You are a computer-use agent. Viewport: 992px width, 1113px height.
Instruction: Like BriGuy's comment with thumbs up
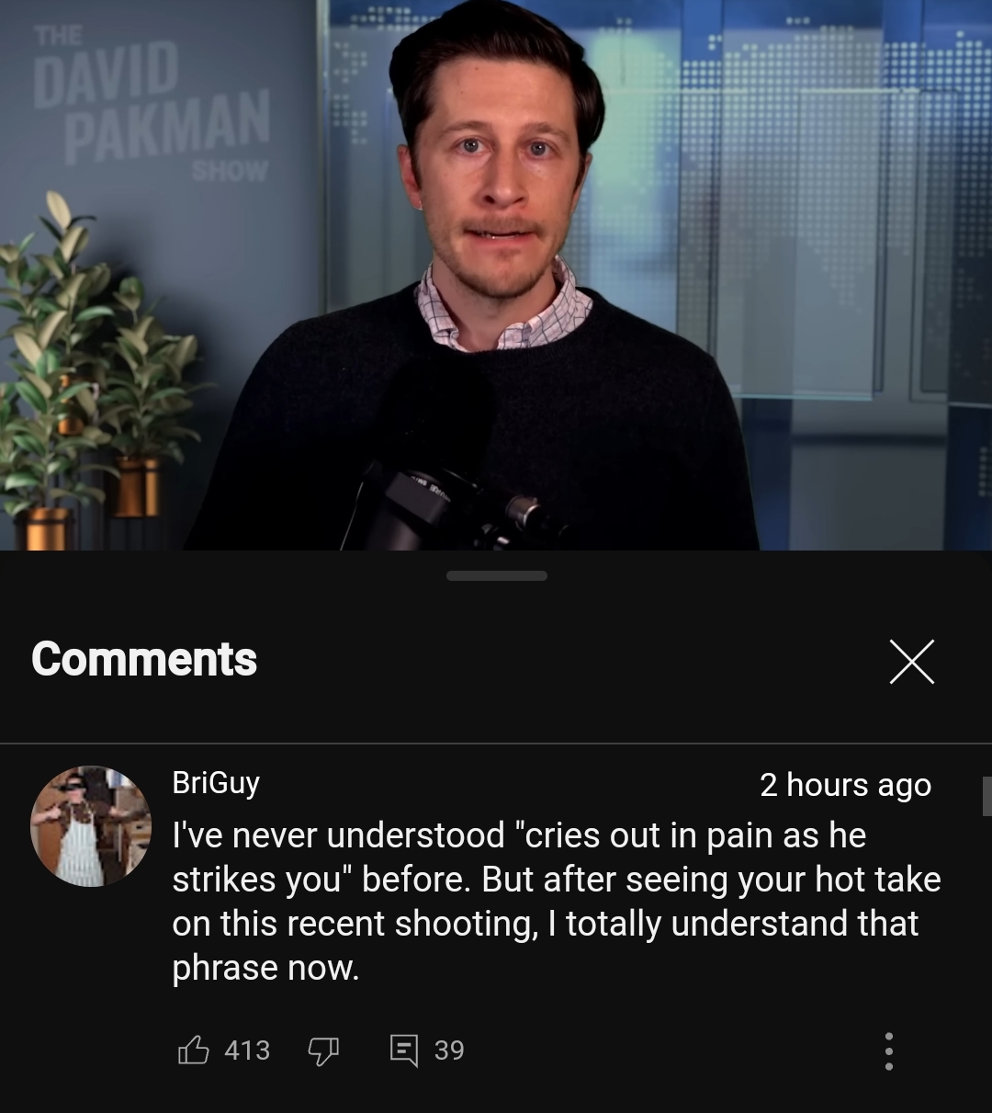click(x=193, y=1050)
